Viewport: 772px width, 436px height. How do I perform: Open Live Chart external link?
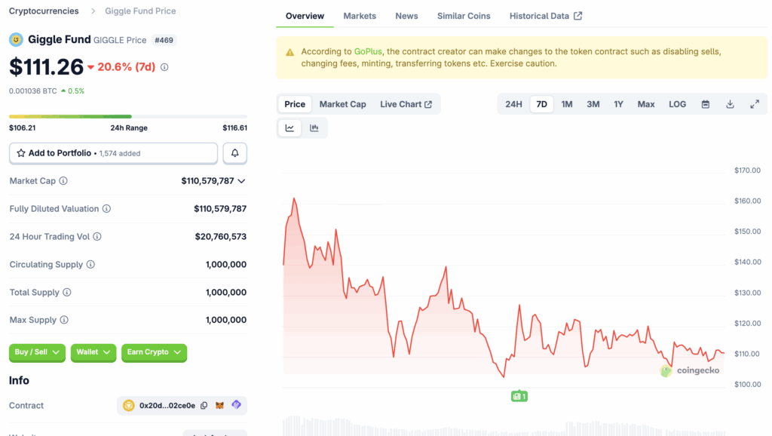pos(406,104)
